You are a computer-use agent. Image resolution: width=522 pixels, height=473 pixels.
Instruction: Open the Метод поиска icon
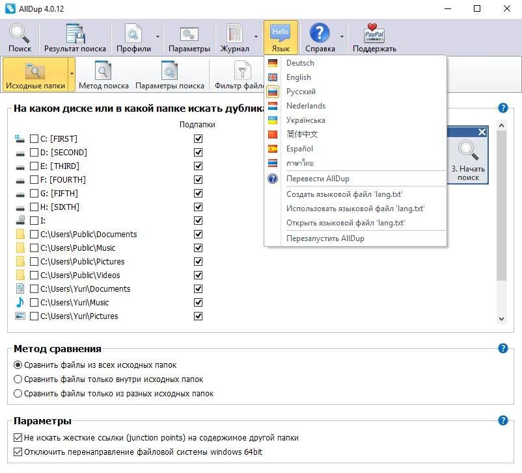(x=103, y=70)
